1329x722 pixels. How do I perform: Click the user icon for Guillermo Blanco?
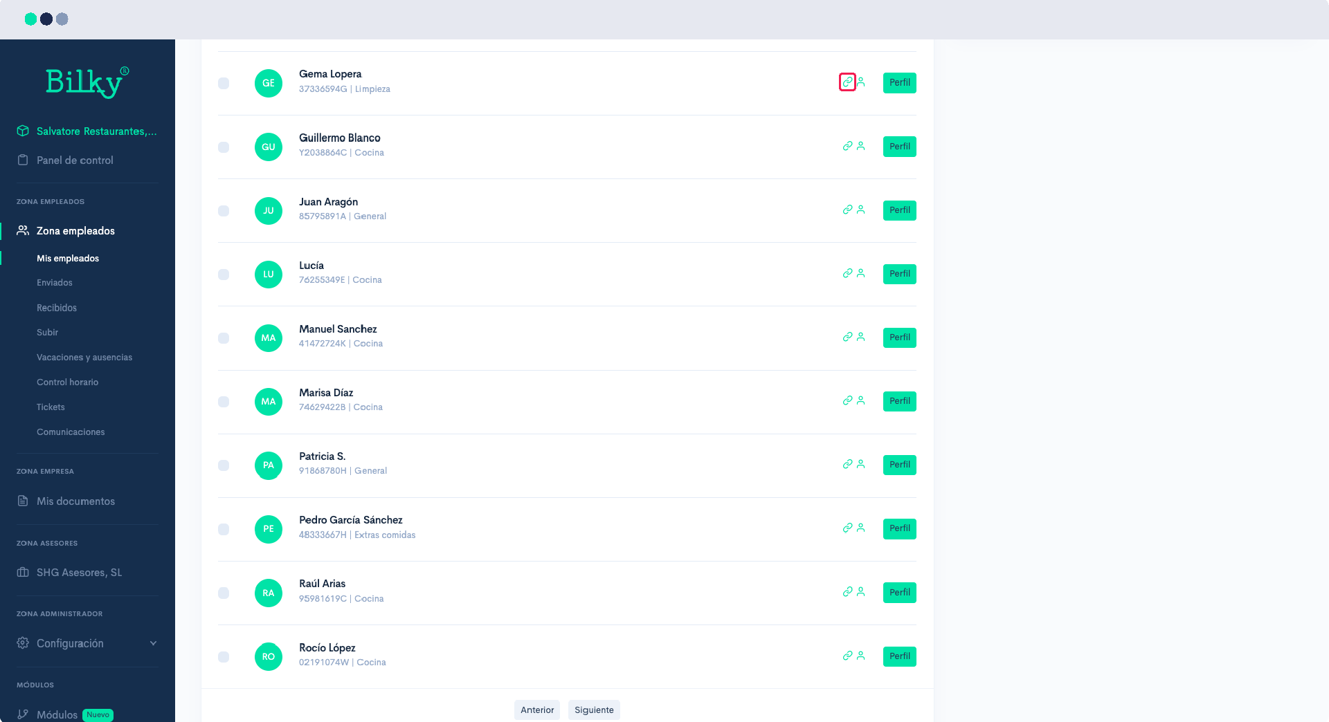[861, 147]
